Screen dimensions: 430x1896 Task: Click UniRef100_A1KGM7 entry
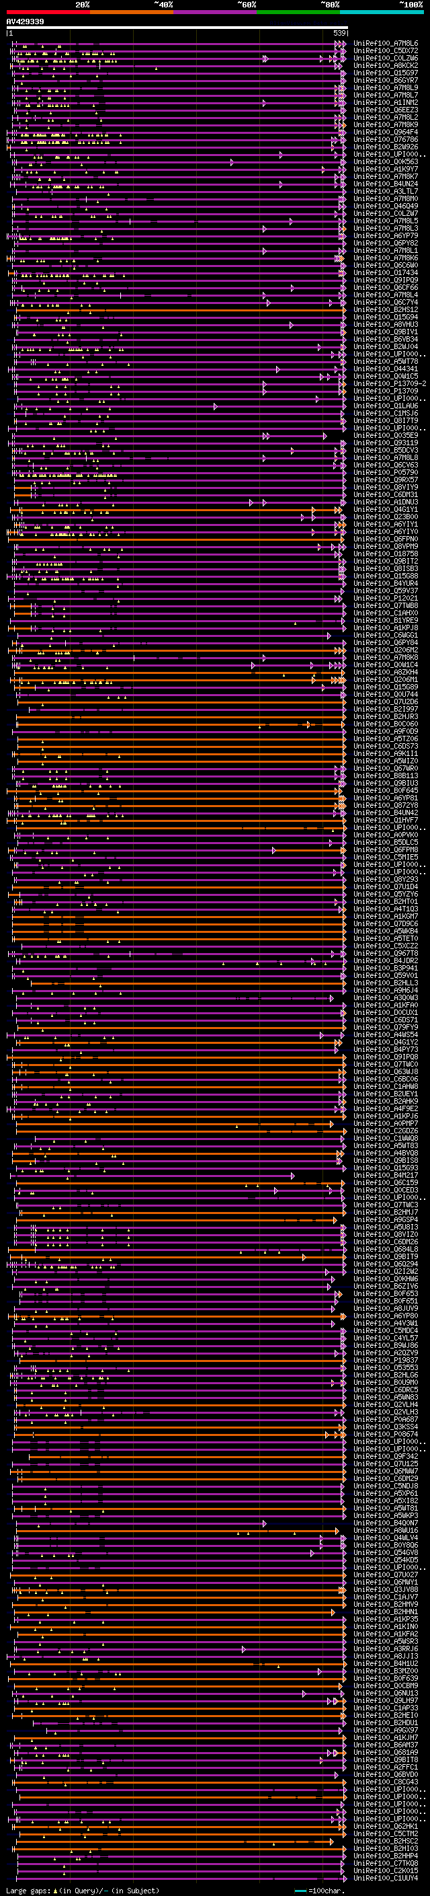(x=386, y=915)
